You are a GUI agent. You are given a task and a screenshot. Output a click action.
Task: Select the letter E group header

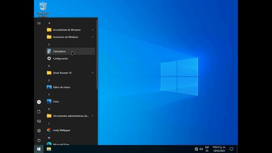coord(49,80)
